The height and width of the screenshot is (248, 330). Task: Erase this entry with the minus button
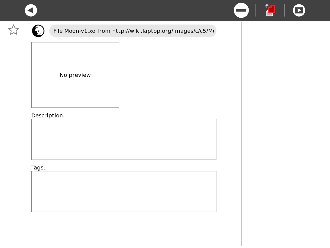click(x=241, y=10)
